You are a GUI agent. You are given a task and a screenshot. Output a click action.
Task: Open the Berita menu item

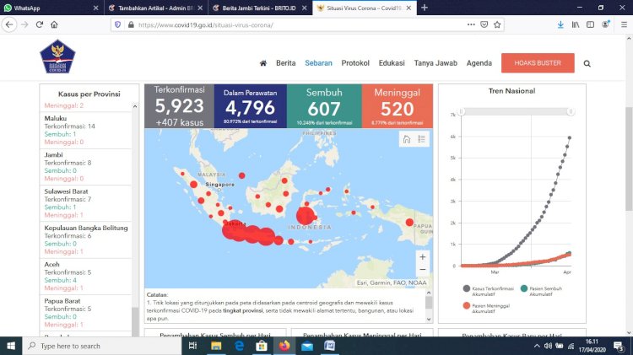click(286, 63)
